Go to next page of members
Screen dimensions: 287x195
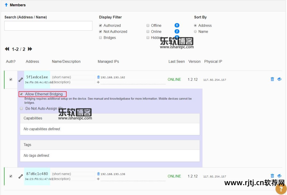click(30, 49)
